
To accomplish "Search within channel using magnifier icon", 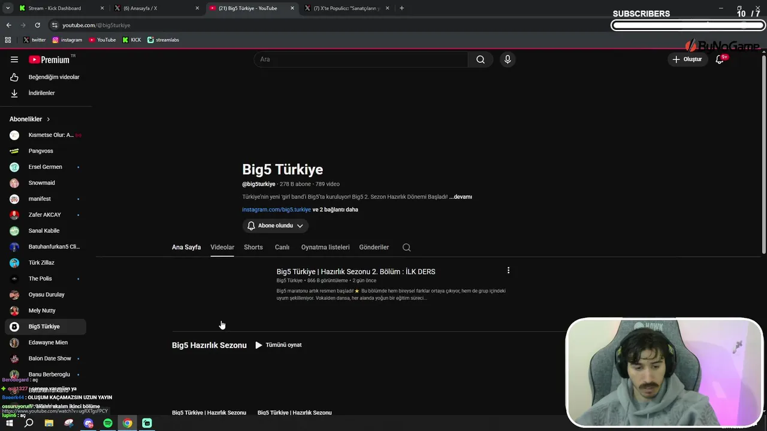I will (x=407, y=247).
